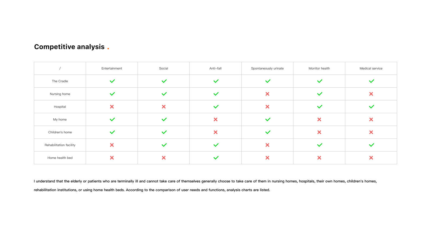This screenshot has width=431, height=242.
Task: Click Home health bed's Anti-fall checkmark
Action: 216,158
